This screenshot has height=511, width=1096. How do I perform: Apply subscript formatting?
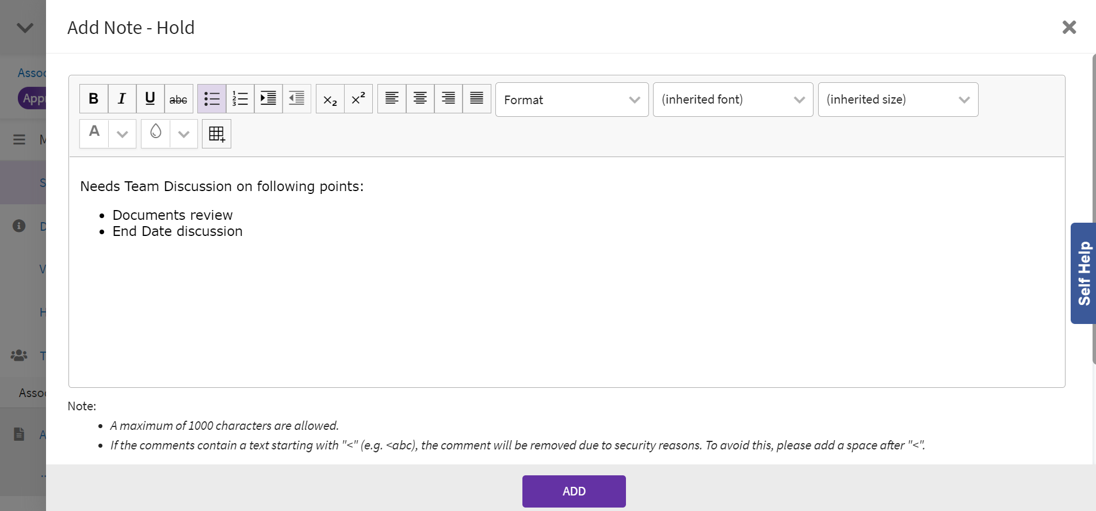[330, 99]
